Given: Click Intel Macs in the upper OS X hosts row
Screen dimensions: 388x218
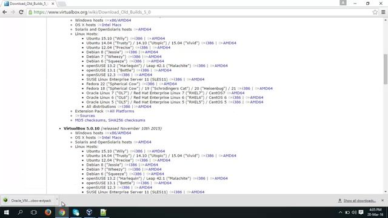Looking at the screenshot, I should tap(112, 25).
